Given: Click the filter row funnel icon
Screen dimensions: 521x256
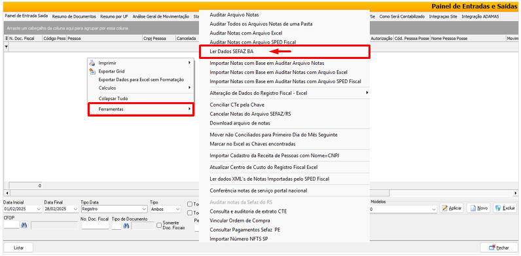Looking at the screenshot, I should coord(6,48).
